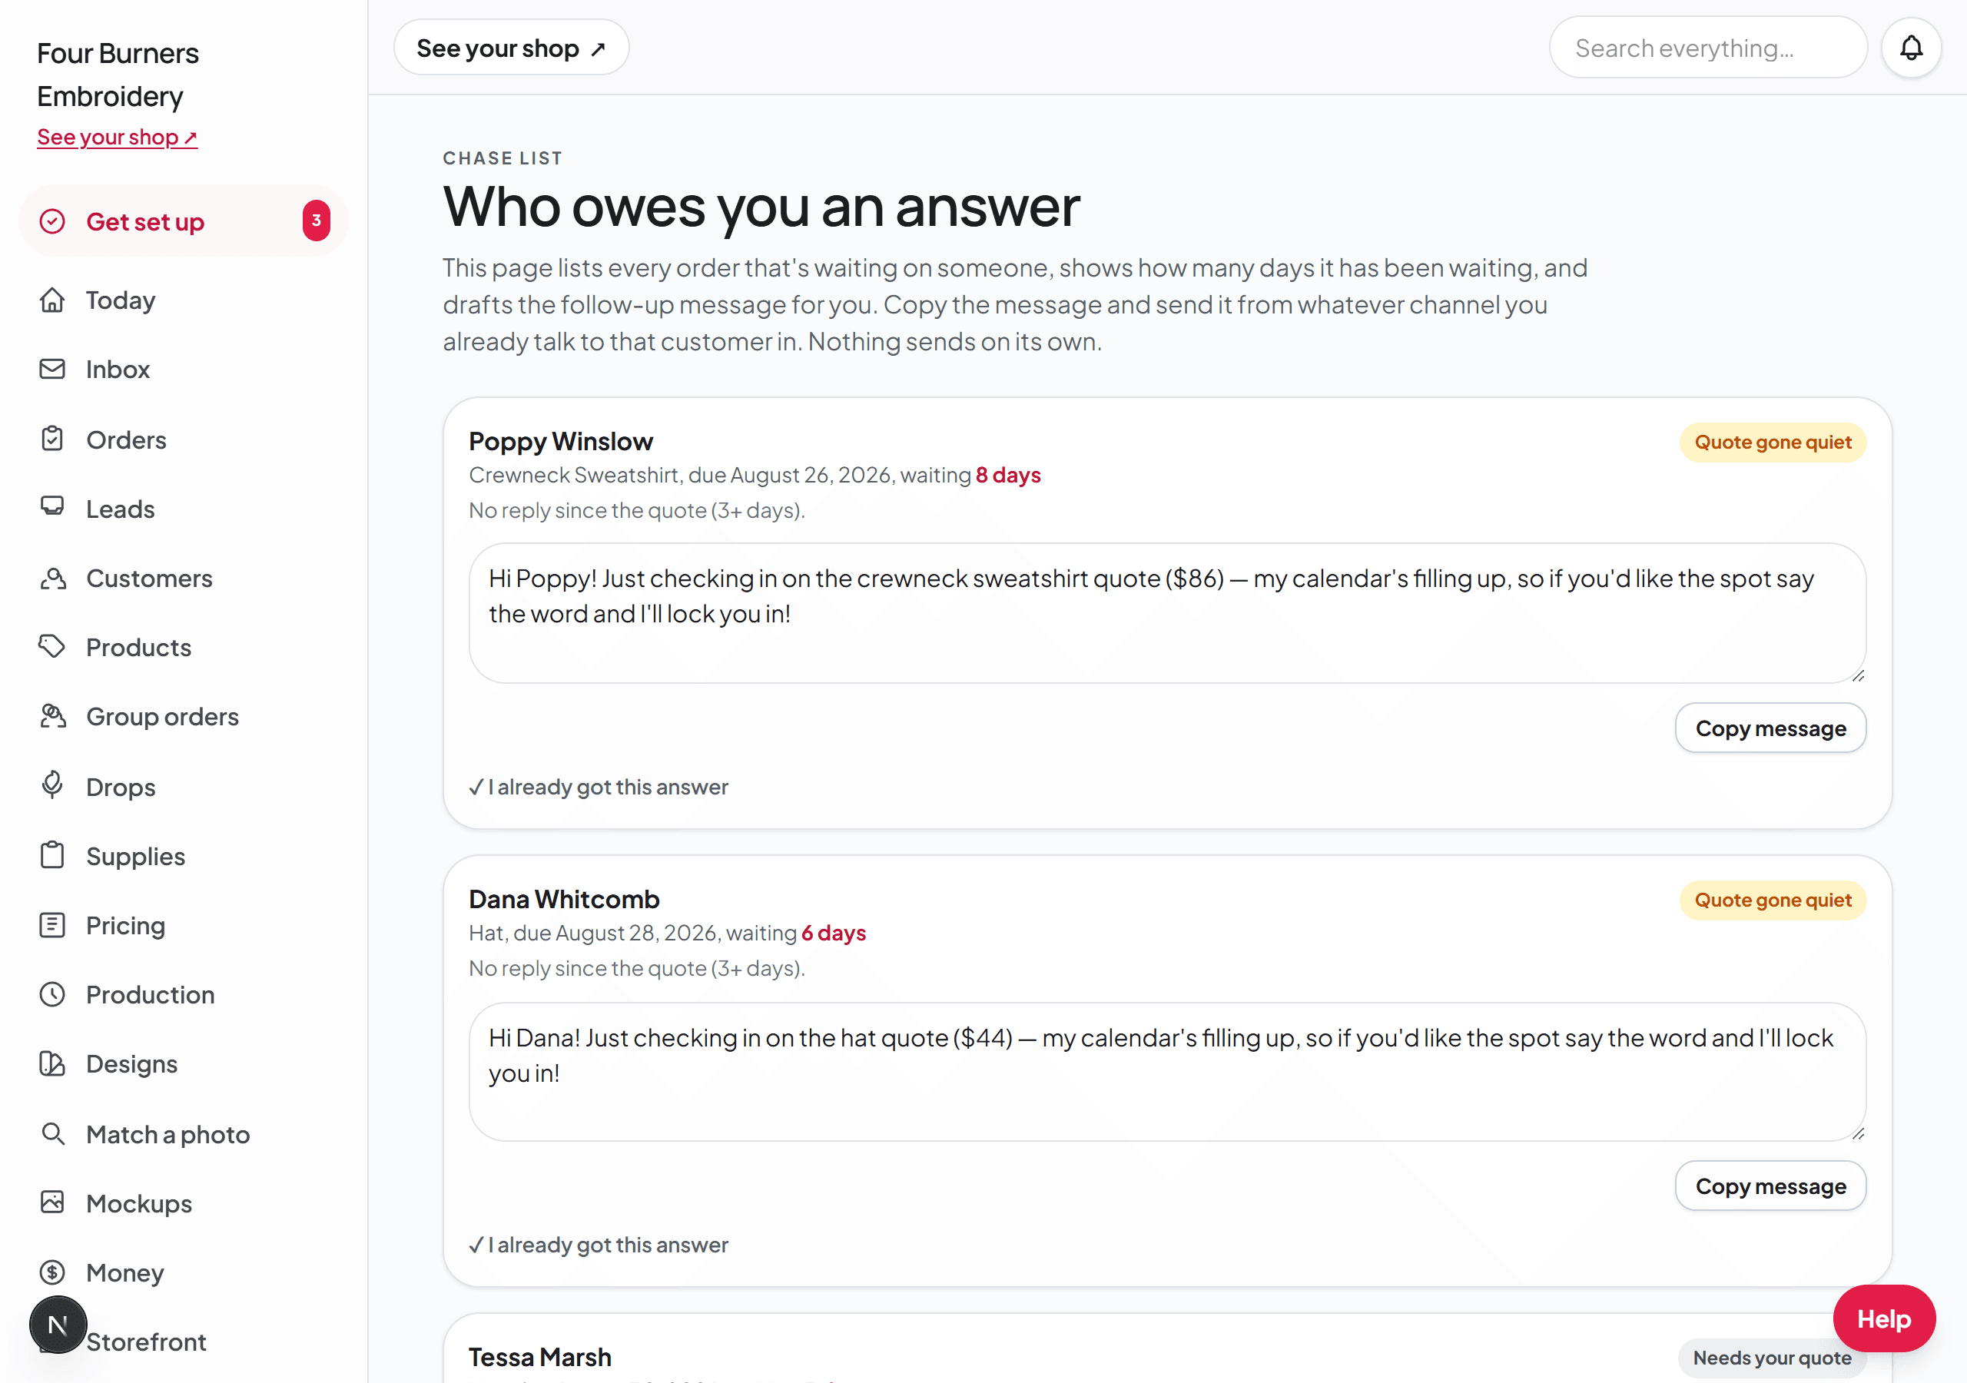Click the Today home icon
Image resolution: width=1967 pixels, height=1383 pixels.
(52, 300)
